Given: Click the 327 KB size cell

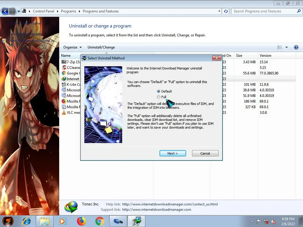Looking at the screenshot, I should pyautogui.click(x=250, y=107).
